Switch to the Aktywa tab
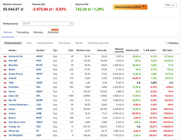The height and width of the screenshot is (140, 181). [8, 32]
